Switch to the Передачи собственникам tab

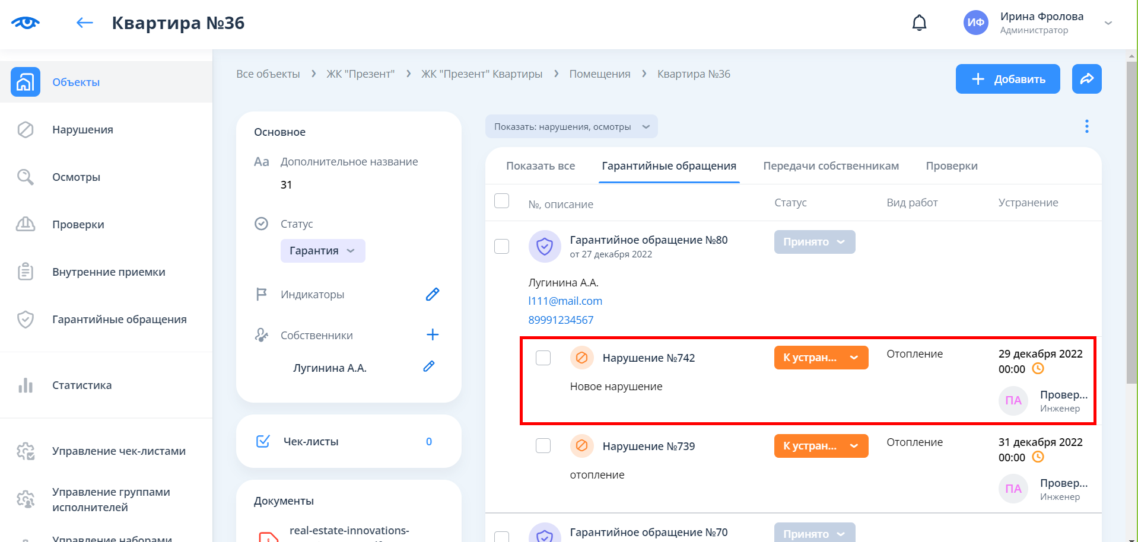tap(831, 166)
